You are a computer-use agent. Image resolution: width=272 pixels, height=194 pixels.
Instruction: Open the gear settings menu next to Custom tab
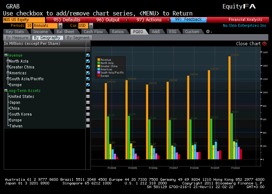tap(208, 32)
